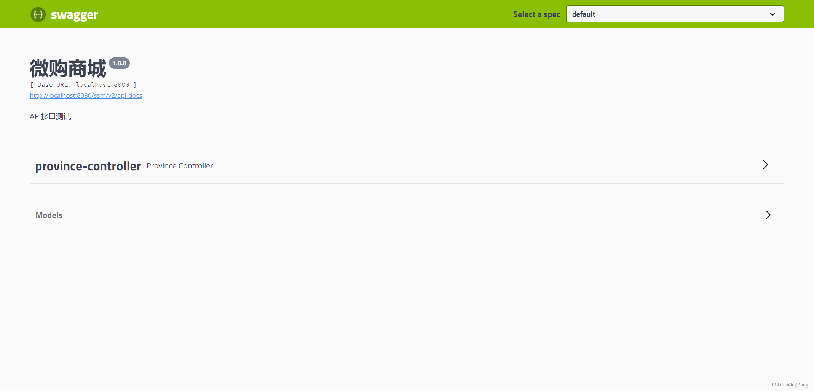
Task: Click the Select a spec label
Action: click(536, 14)
